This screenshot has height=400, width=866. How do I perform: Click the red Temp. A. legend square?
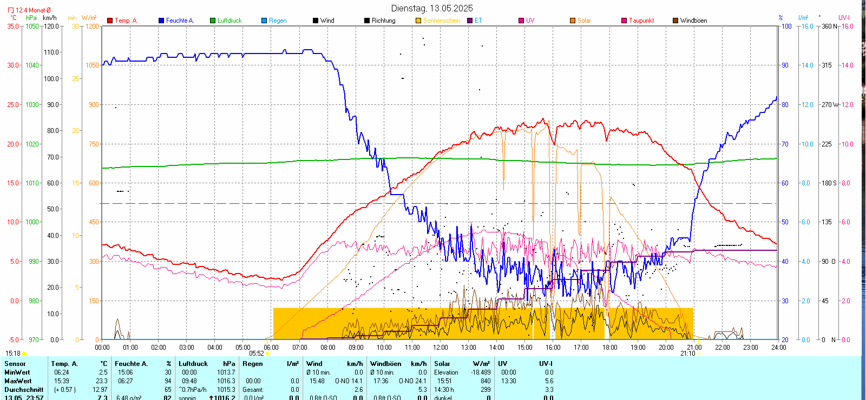(110, 21)
